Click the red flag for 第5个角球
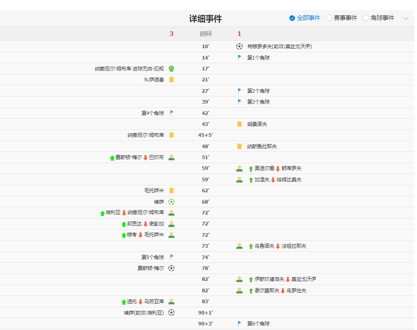417x330 pixels. pos(171,257)
